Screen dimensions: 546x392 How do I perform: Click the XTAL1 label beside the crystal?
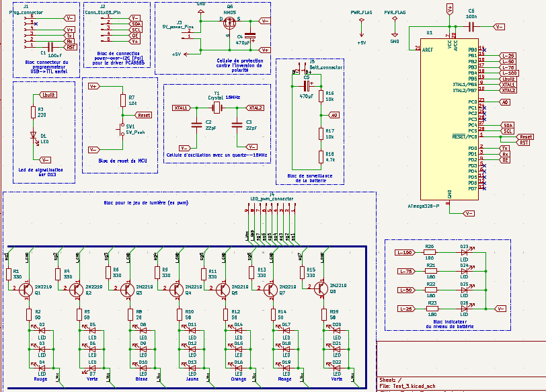coord(181,108)
